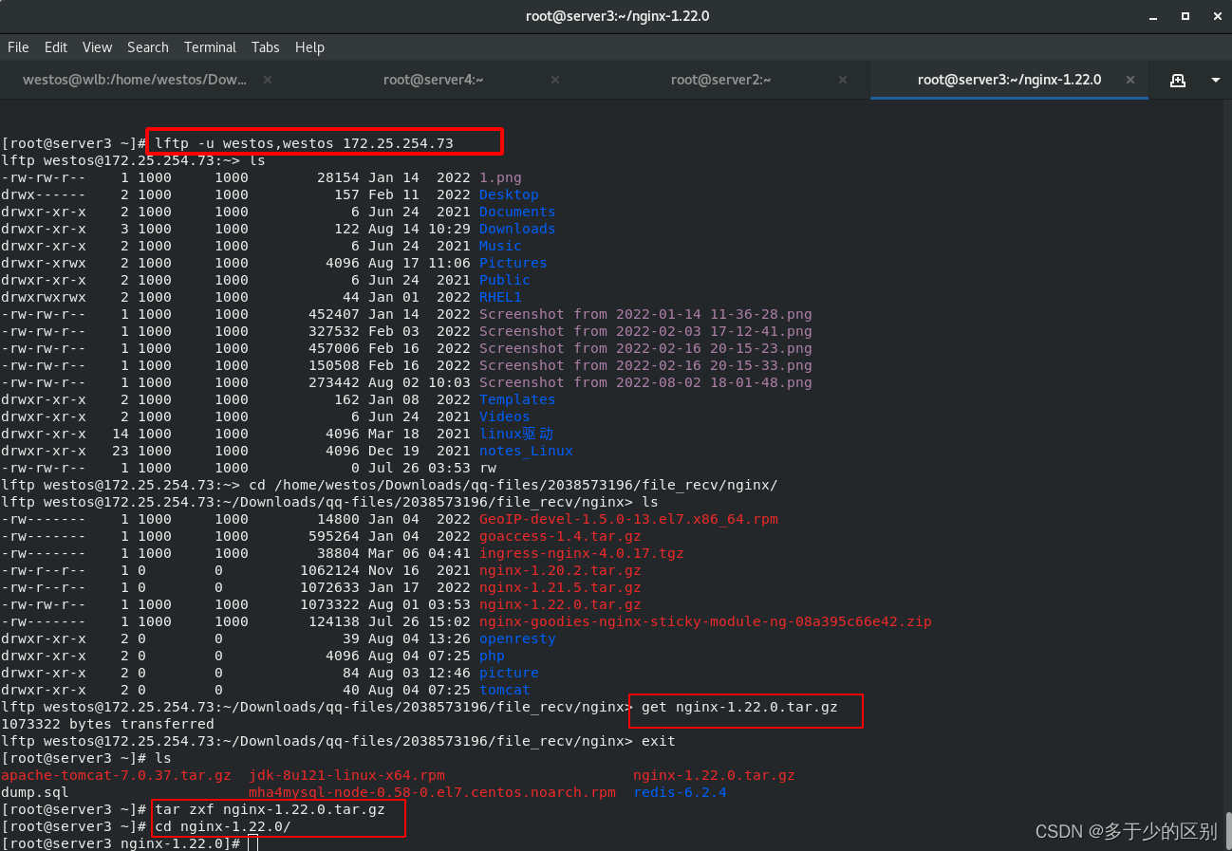The image size is (1232, 851).
Task: Click the 1073322 bytes transferred message
Action: 107,724
